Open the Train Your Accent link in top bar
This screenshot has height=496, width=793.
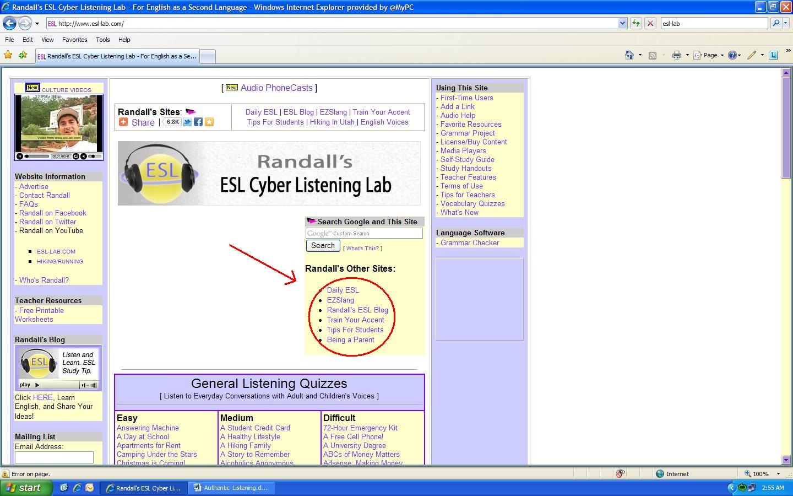coord(381,112)
